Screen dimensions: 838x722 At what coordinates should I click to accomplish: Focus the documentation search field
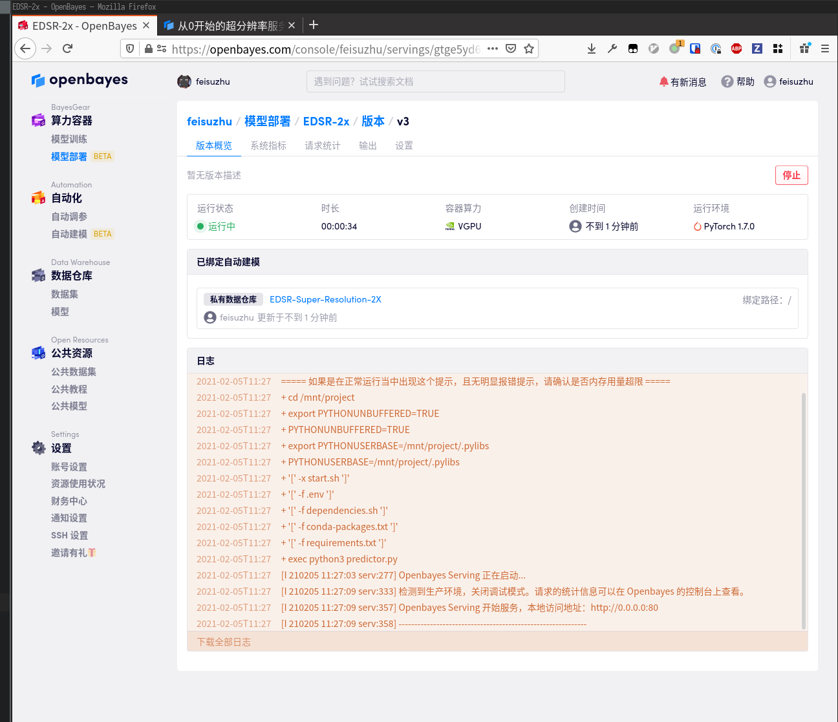435,81
